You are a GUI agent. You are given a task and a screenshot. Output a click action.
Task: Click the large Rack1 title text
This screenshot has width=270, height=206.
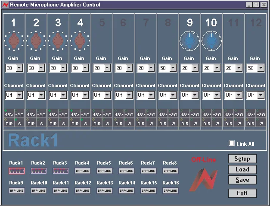click(33, 140)
